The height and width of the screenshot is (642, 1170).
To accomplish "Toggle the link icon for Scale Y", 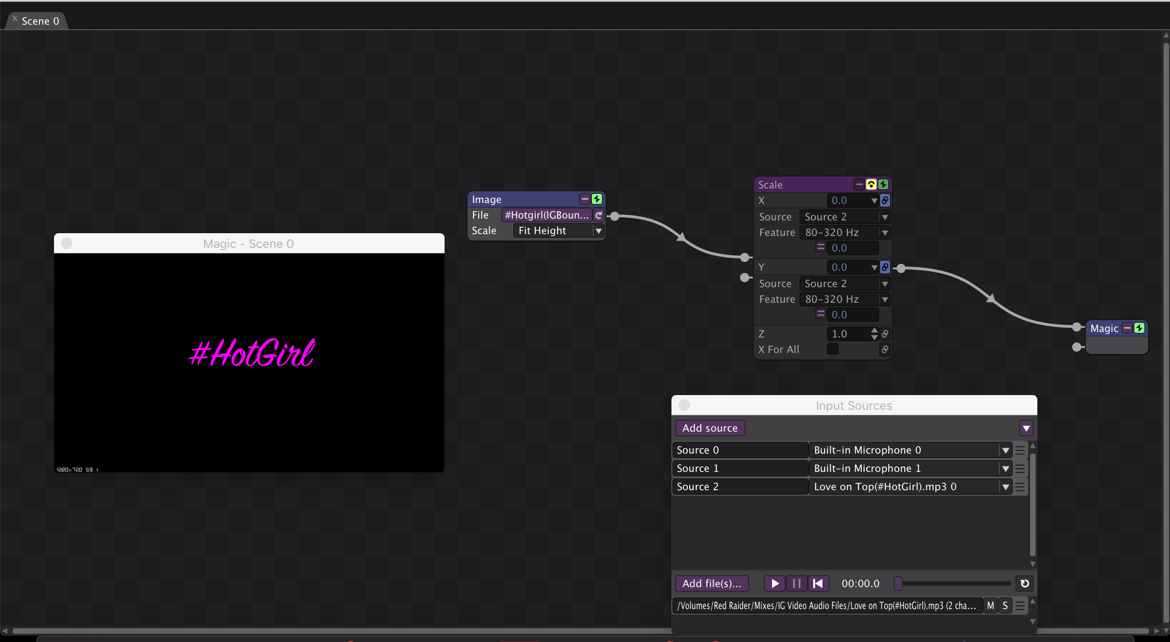I will pyautogui.click(x=885, y=267).
